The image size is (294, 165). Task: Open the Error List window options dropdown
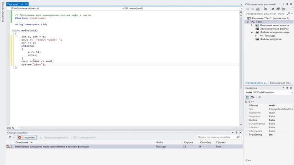coord(233,132)
